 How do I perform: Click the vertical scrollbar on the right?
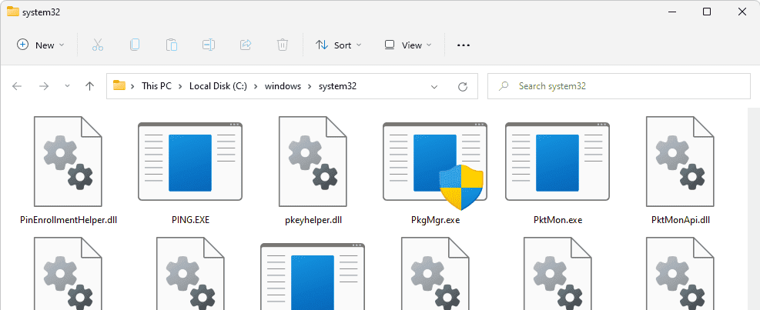click(x=755, y=208)
